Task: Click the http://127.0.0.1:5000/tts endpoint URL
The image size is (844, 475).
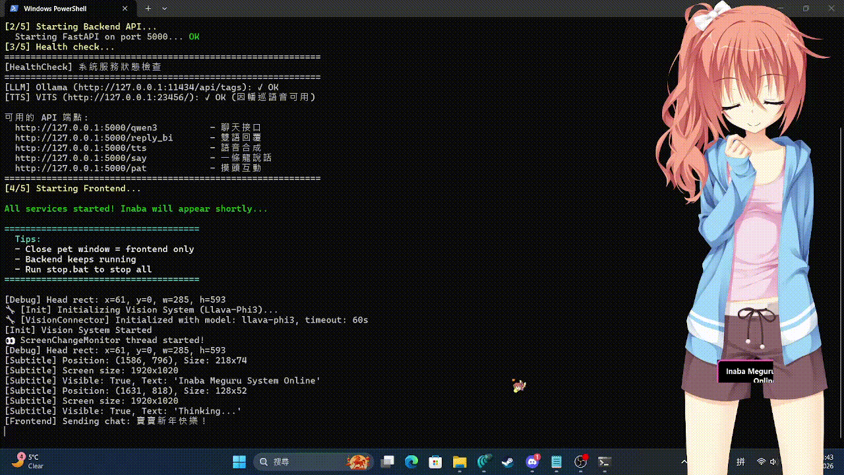Action: pos(80,148)
